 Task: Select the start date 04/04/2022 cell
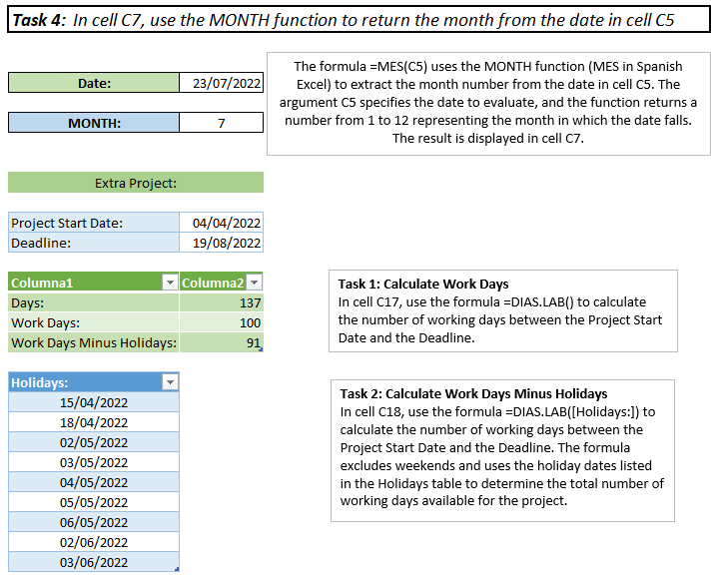[x=221, y=223]
